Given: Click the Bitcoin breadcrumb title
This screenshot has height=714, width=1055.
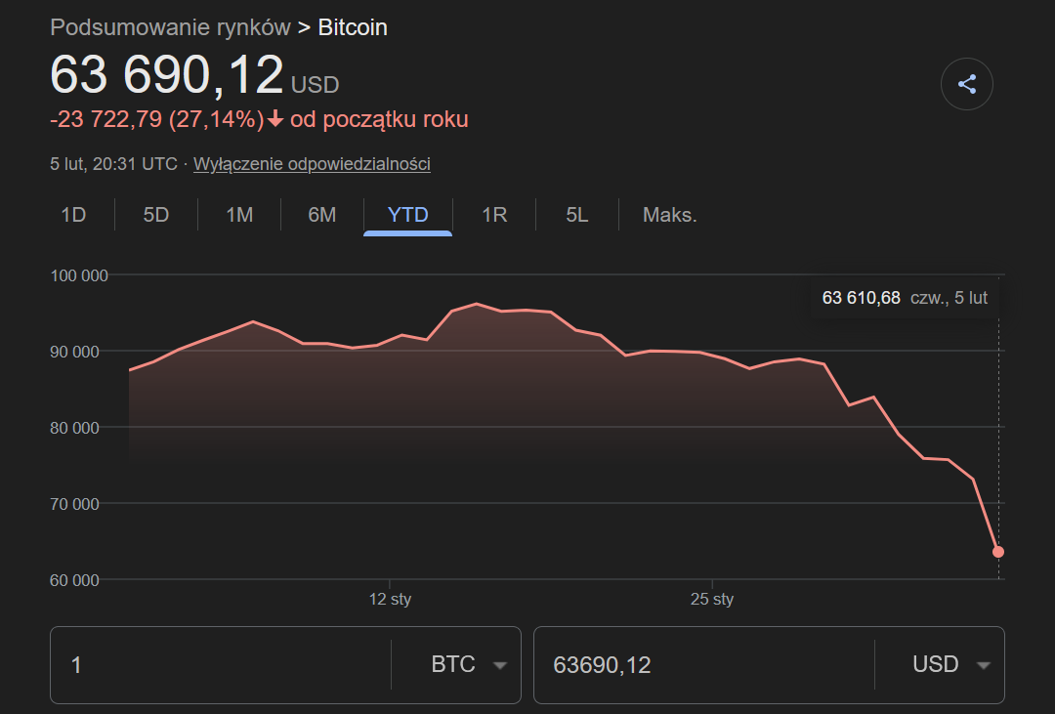Looking at the screenshot, I should click(353, 27).
